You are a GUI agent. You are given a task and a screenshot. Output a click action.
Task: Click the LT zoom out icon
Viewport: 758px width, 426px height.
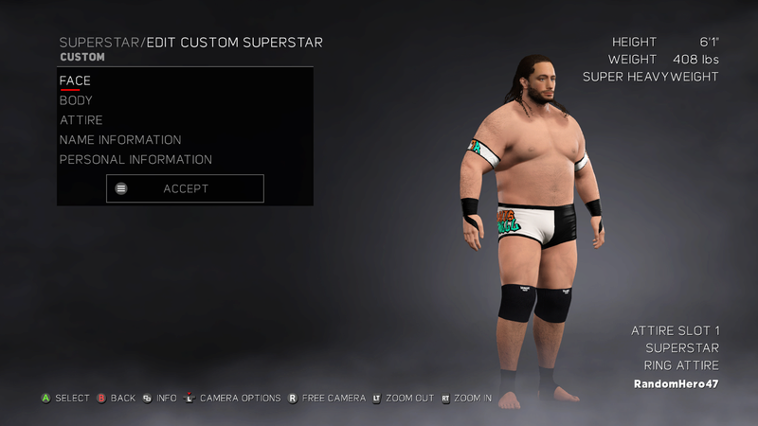tap(376, 399)
